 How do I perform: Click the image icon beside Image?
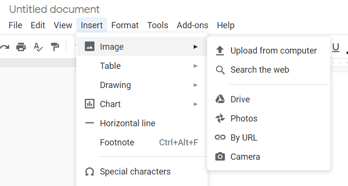tap(90, 46)
